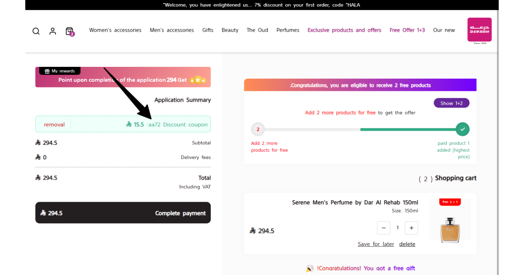This screenshot has width=524, height=275.
Task: Click Save for later link
Action: pyautogui.click(x=376, y=244)
